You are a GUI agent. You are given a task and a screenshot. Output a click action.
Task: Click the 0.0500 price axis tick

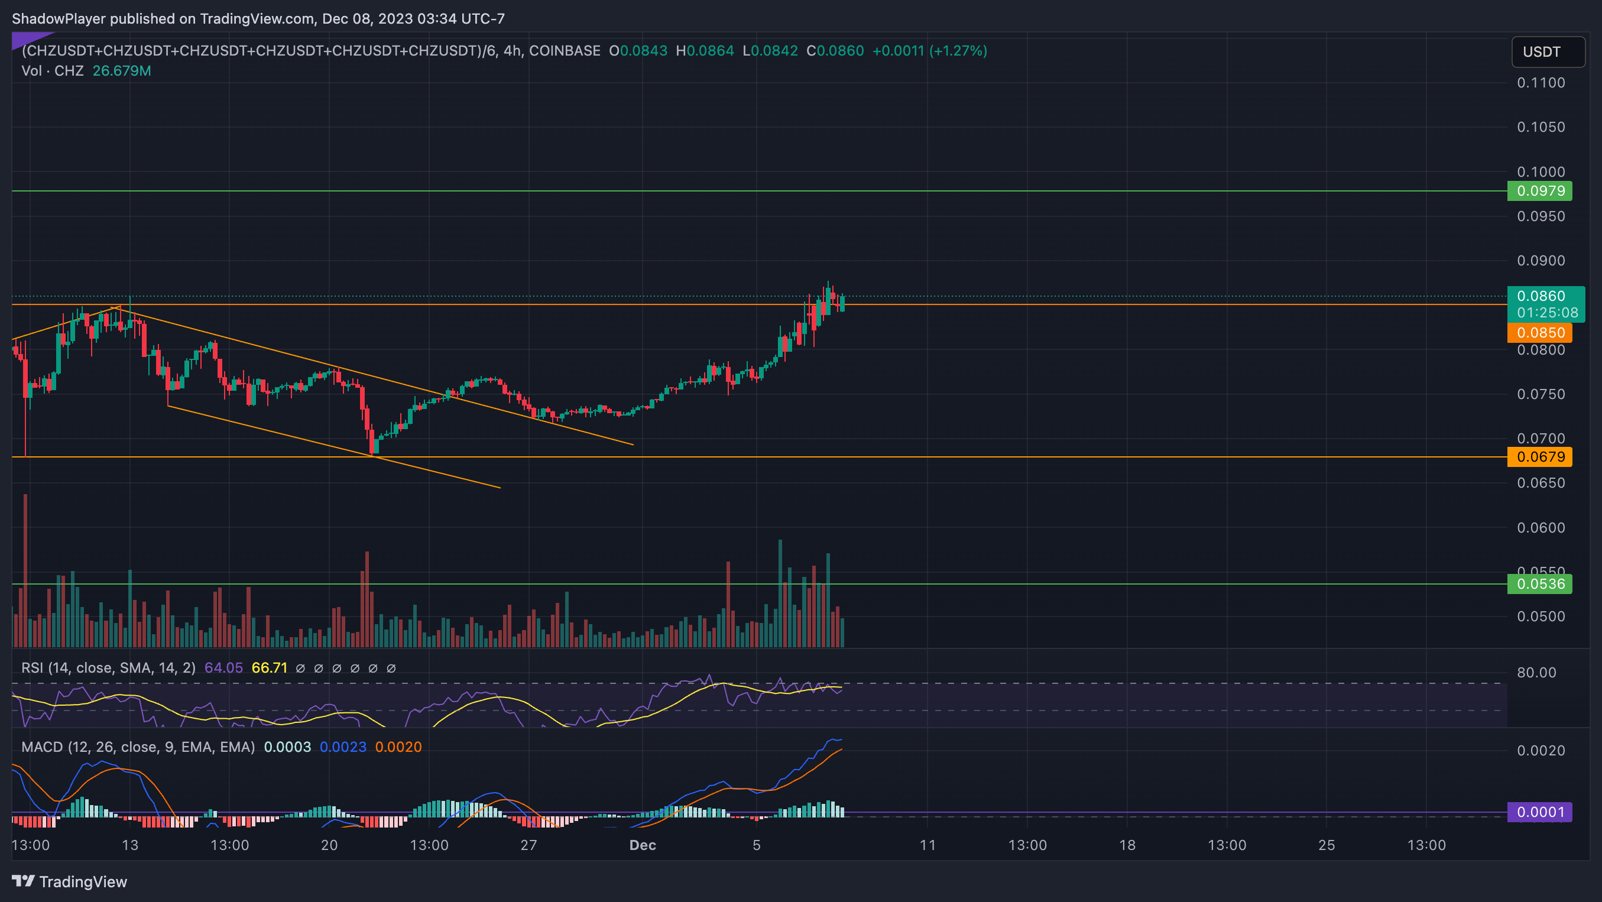tap(1541, 617)
